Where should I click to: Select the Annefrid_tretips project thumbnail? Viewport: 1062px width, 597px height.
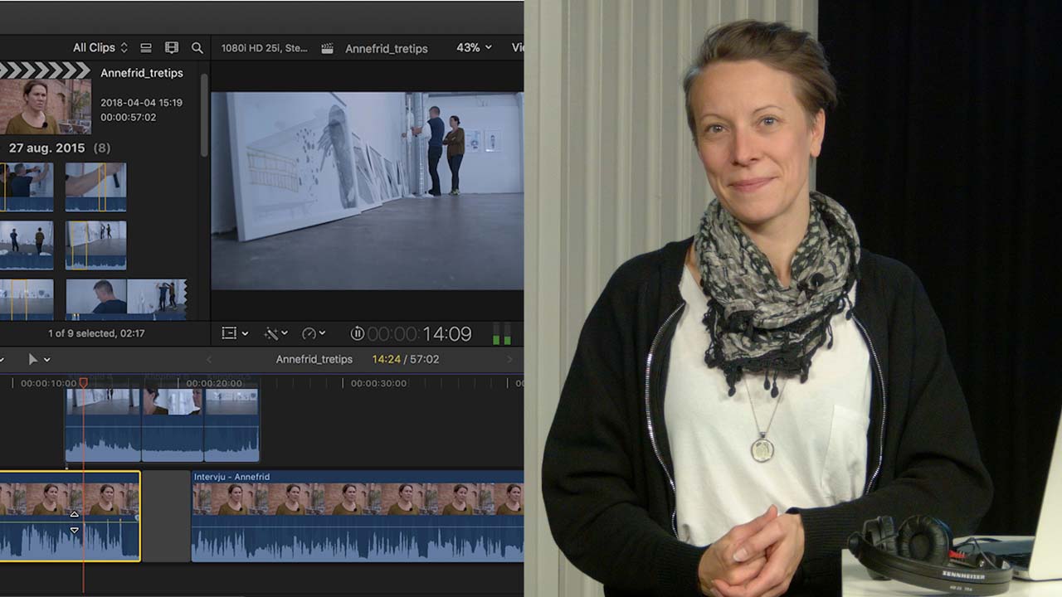(x=45, y=106)
